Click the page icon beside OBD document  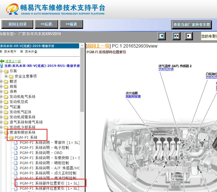16,153
